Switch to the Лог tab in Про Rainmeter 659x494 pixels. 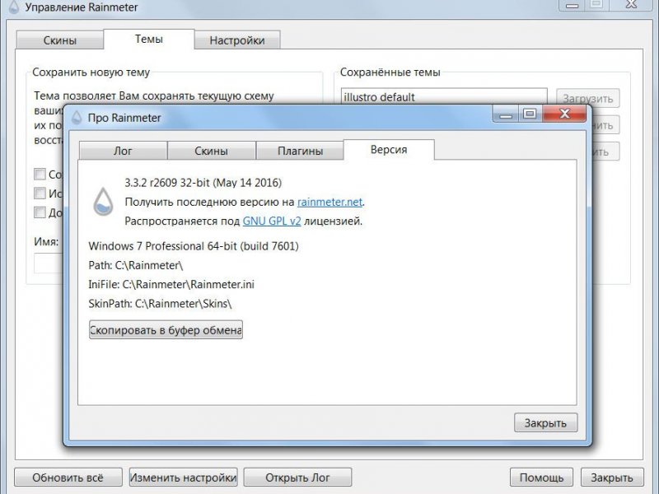[123, 151]
